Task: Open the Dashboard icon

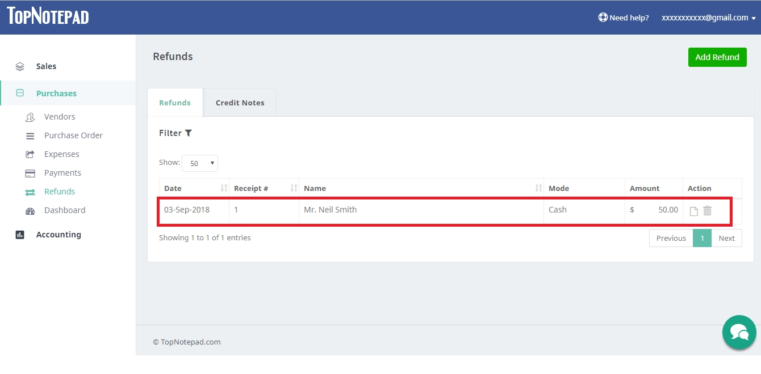Action: coord(30,210)
